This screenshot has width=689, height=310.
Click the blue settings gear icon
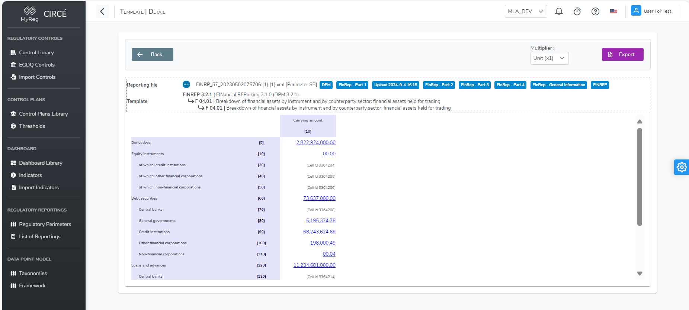tap(681, 167)
